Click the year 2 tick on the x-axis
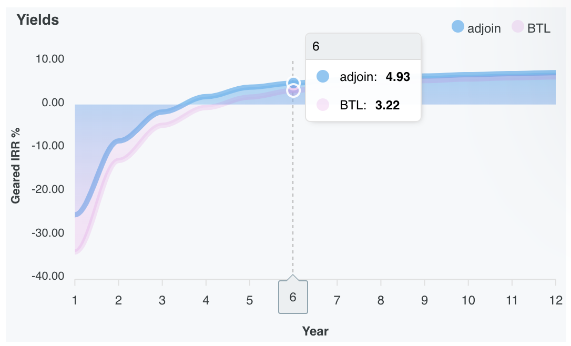Image resolution: width=571 pixels, height=346 pixels. (x=119, y=300)
